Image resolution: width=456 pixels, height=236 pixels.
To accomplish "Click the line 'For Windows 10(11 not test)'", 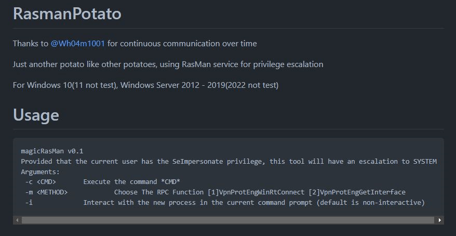I will pos(145,85).
